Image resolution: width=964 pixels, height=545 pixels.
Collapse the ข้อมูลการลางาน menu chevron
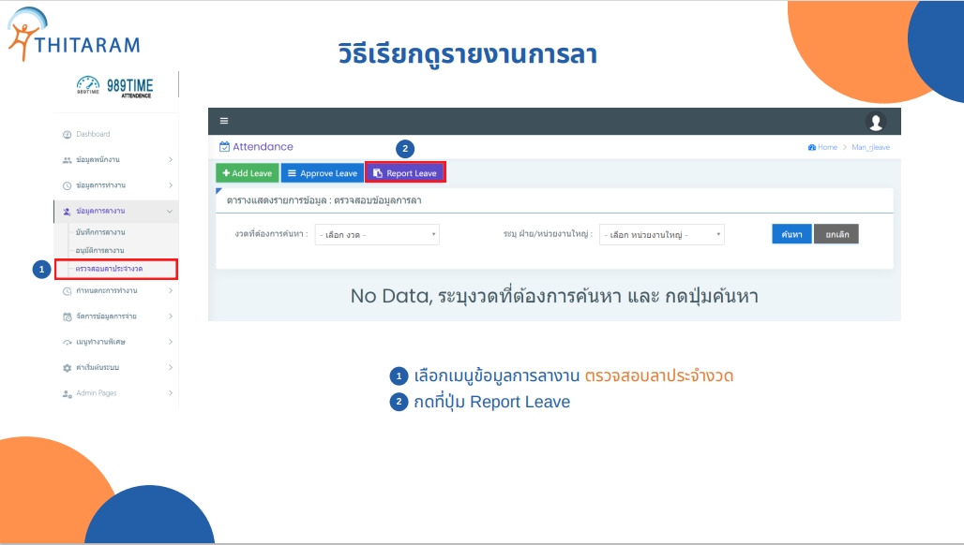click(170, 211)
